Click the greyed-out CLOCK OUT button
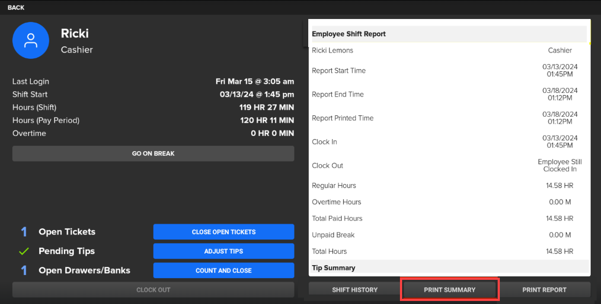 [x=153, y=290]
